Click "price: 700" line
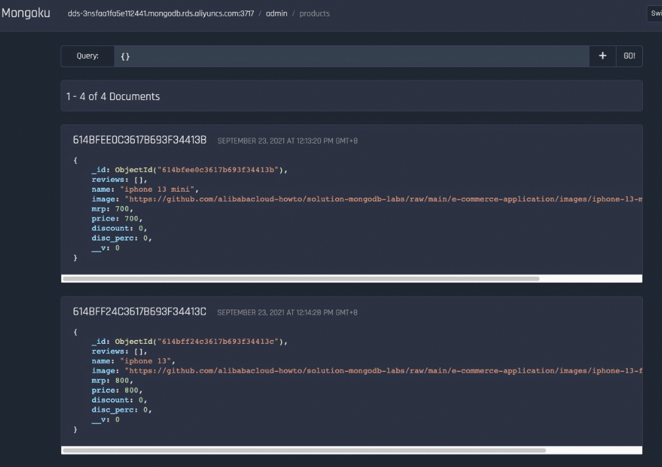The width and height of the screenshot is (662, 467). pyautogui.click(x=117, y=219)
